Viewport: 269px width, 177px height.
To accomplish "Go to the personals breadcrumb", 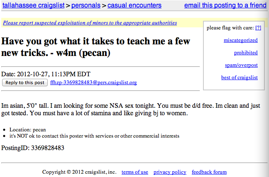I will [86, 5].
